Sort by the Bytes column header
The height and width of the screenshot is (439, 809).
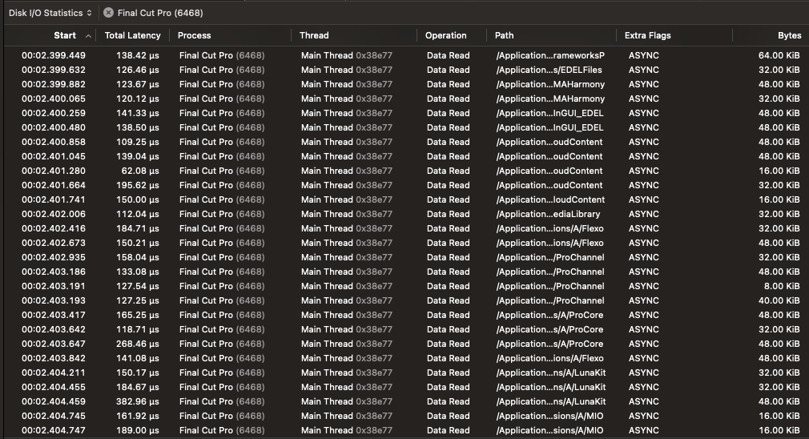[789, 35]
